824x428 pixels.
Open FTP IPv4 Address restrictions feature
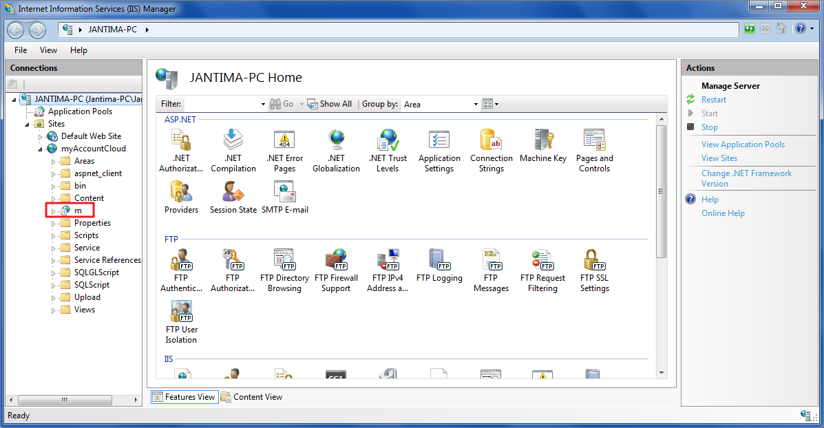[x=388, y=271]
